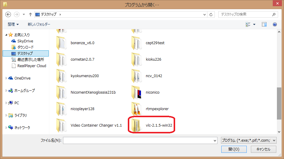The height and width of the screenshot is (159, 284).
Task: Collapse the お気に入り favorites group
Action: pyautogui.click(x=6, y=35)
